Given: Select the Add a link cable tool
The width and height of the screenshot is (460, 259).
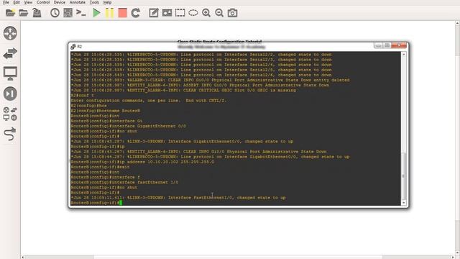Looking at the screenshot, I should coord(10,134).
